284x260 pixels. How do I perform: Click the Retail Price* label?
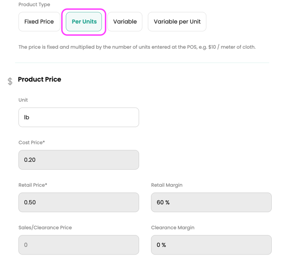[x=33, y=185]
